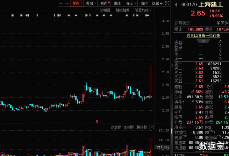
Task: Select the 画线 drawing tool
Action: click(117, 3)
